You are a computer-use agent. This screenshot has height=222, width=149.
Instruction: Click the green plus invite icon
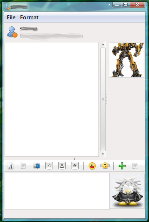[x=122, y=166]
